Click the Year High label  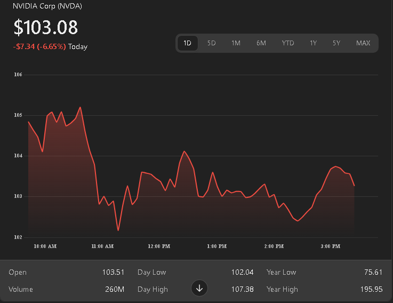click(x=283, y=290)
